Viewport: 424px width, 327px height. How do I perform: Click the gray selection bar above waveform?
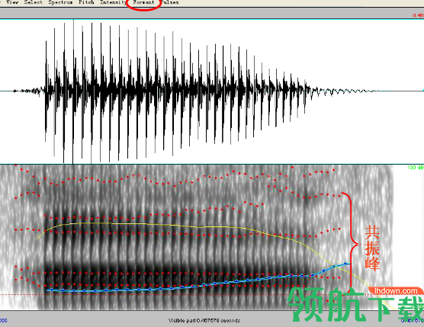point(212,13)
